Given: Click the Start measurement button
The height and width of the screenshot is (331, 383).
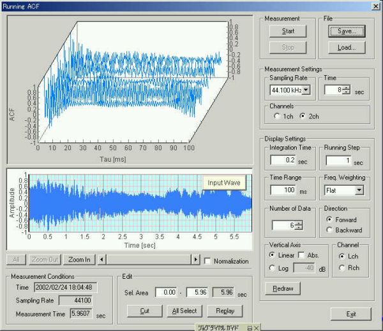Looking at the screenshot, I should [288, 31].
